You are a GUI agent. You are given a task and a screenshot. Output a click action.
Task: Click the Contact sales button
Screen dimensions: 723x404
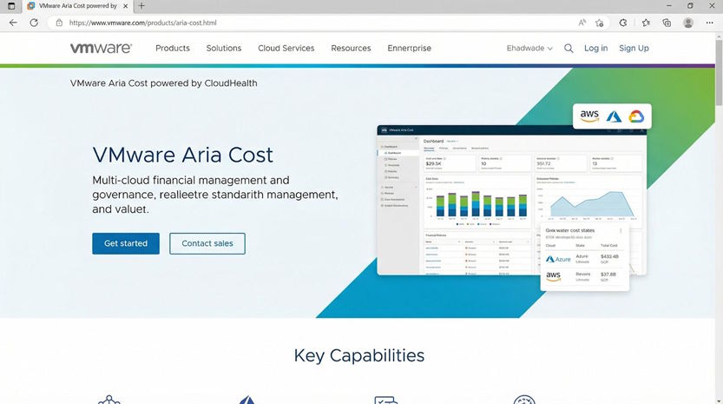[x=207, y=243]
